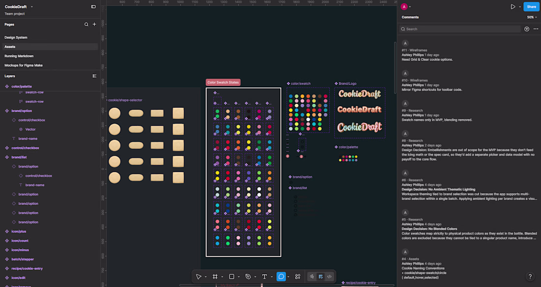Open the avatar dropdown arrow in the top bar
541x287 pixels.
[410, 7]
